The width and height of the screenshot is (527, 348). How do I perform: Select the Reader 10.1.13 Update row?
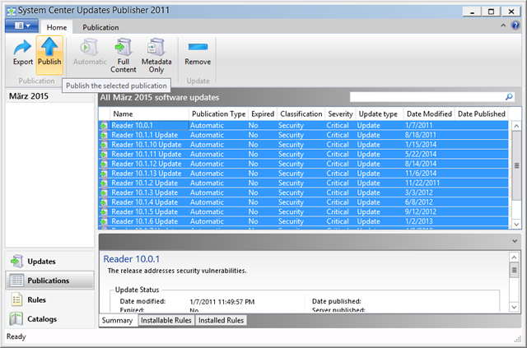pos(304,174)
